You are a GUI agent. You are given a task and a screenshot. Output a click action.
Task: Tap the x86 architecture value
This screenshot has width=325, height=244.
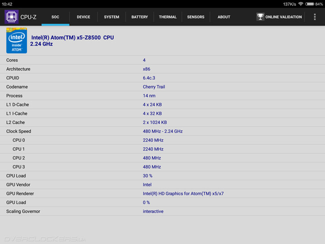click(147, 69)
